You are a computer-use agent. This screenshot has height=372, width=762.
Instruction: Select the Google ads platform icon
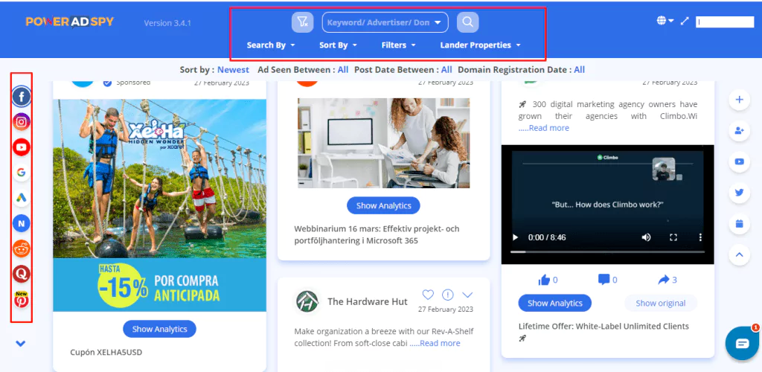[x=22, y=173]
